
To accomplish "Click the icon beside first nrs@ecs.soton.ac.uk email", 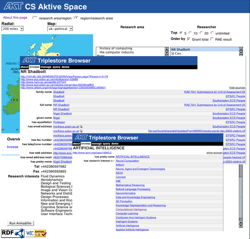I will pyautogui.click(x=81, y=126).
